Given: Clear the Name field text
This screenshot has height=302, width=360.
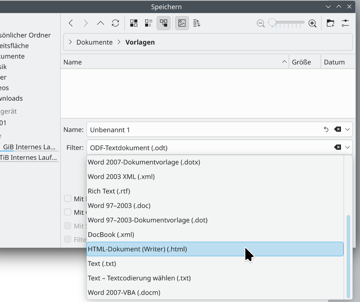Looking at the screenshot, I should [x=338, y=130].
